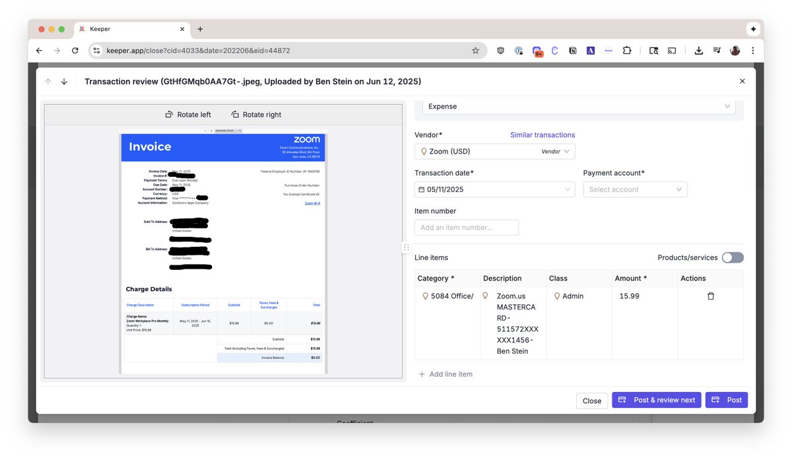Click the Zoom.us MASTERCARD description cell

point(513,323)
